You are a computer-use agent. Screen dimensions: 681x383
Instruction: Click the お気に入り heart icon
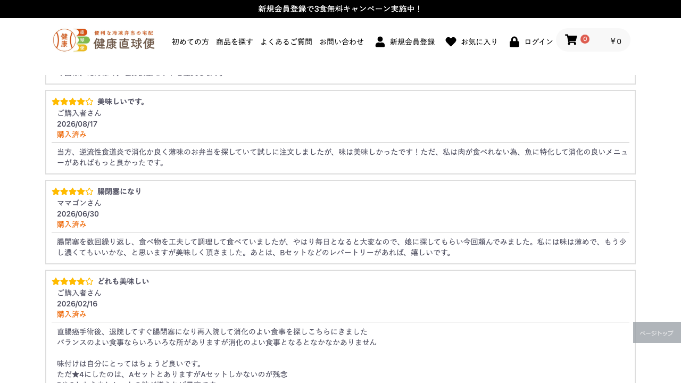tap(451, 41)
